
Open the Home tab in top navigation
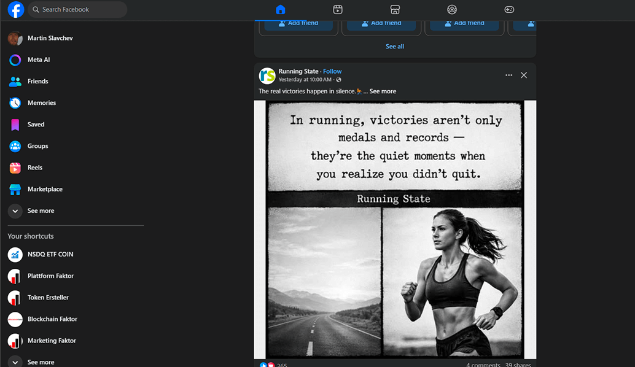click(281, 10)
